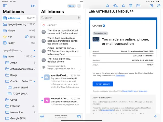Screen dimensions: 163x122
Task: Tap the battery indicator
Action: (x=160, y=2)
